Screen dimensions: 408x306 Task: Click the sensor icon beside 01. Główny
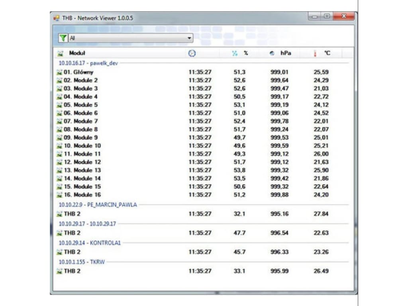point(59,72)
